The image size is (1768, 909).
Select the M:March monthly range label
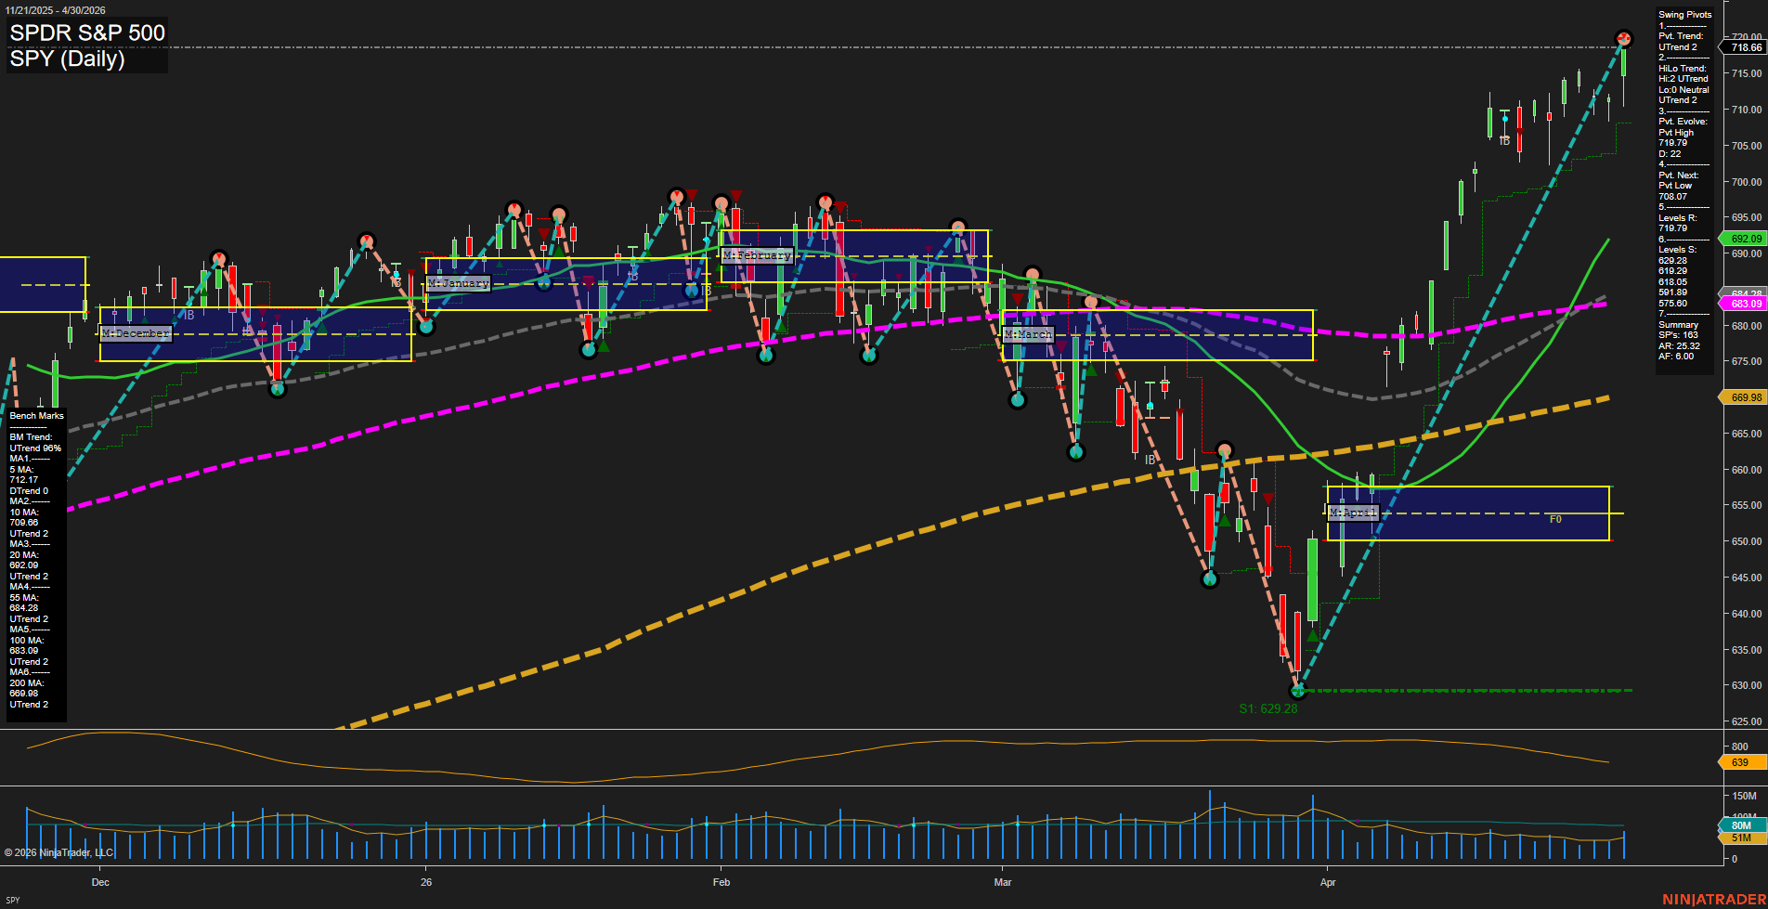1028,334
